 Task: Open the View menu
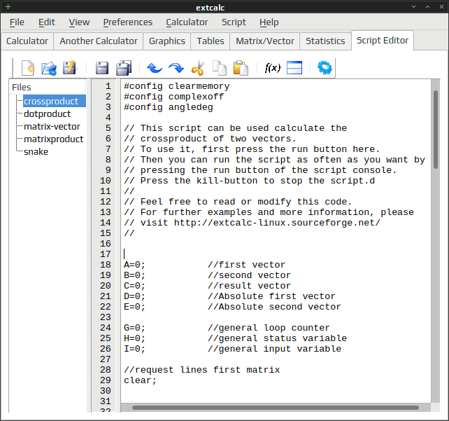[x=79, y=22]
